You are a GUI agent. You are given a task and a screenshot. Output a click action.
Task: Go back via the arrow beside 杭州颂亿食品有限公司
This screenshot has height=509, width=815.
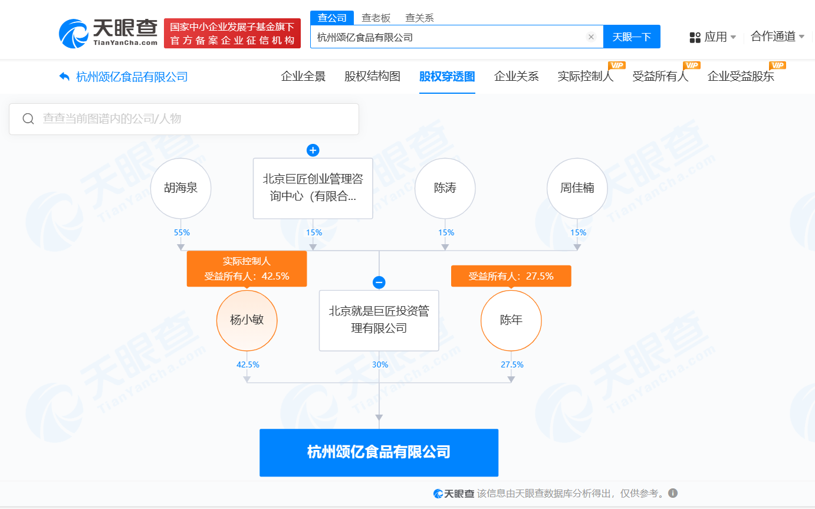(x=64, y=77)
